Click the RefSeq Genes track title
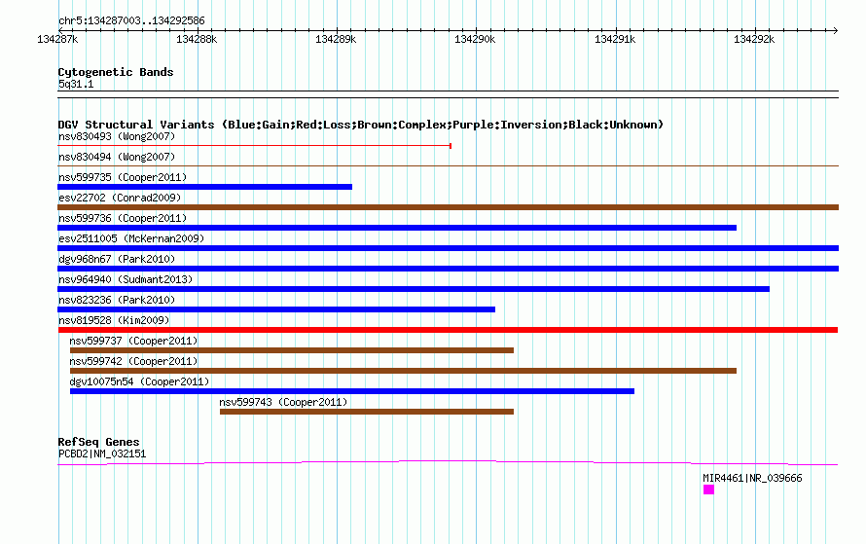 (98, 442)
